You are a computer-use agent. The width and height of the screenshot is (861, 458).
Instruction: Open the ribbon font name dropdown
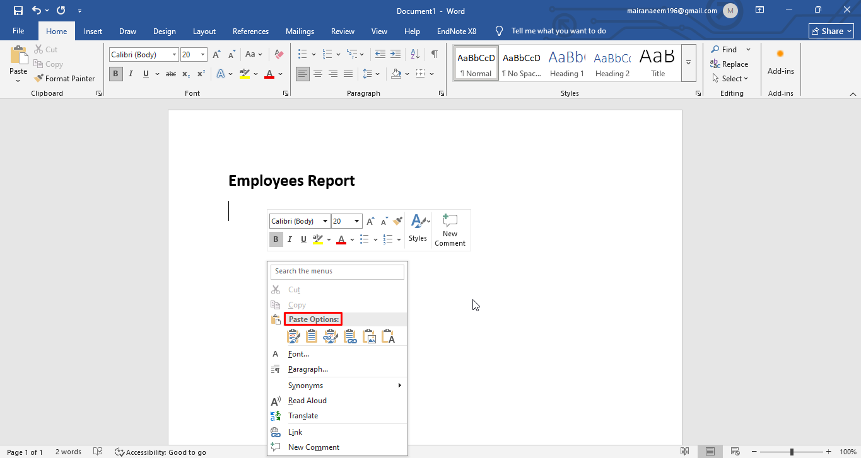click(174, 55)
